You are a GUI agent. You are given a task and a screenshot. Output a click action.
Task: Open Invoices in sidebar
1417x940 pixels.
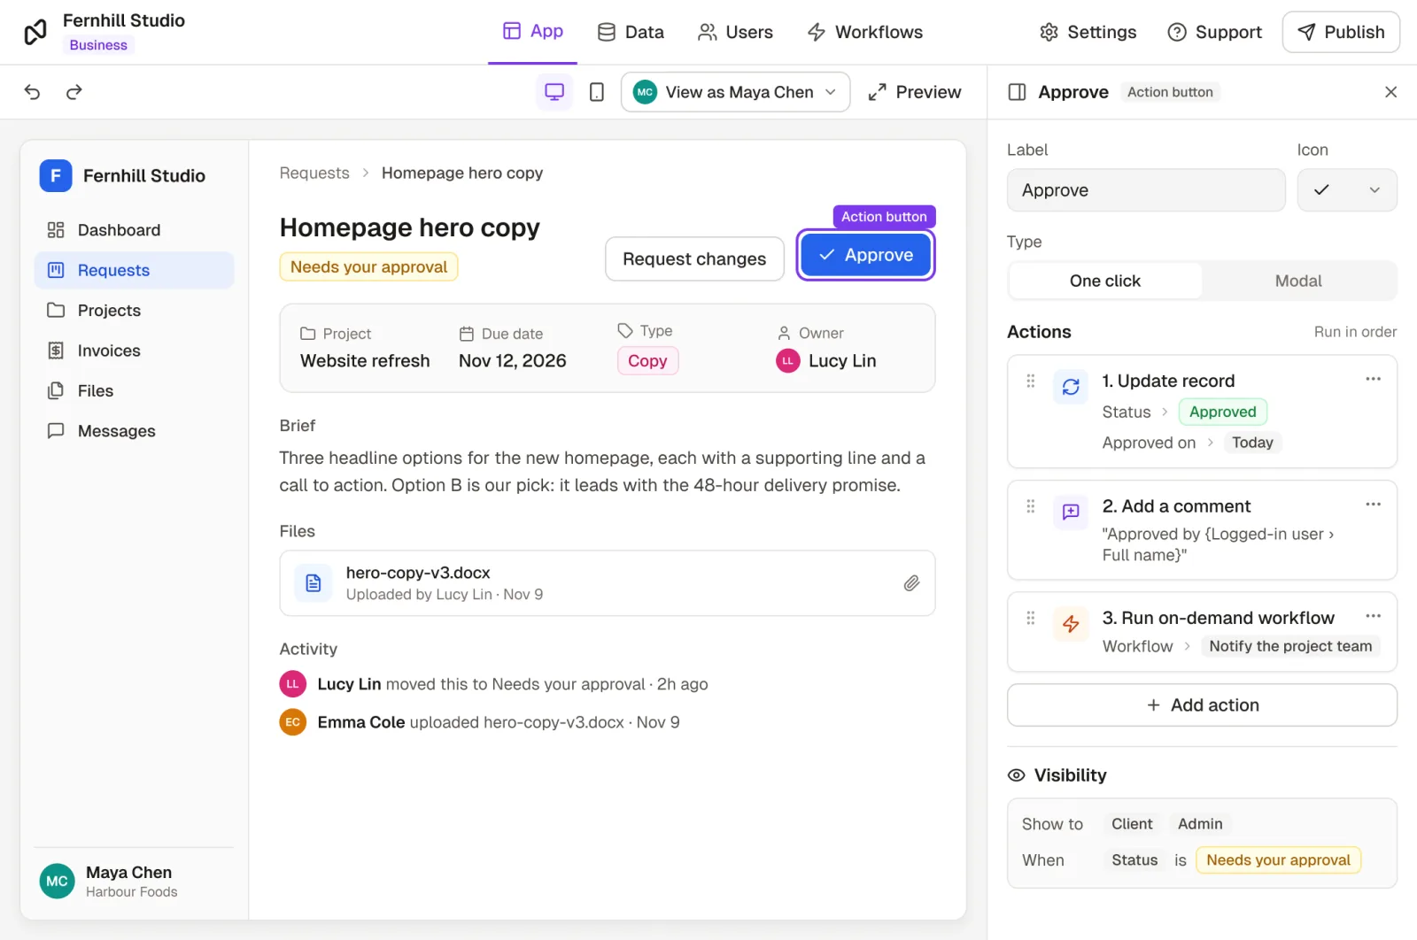135,351
